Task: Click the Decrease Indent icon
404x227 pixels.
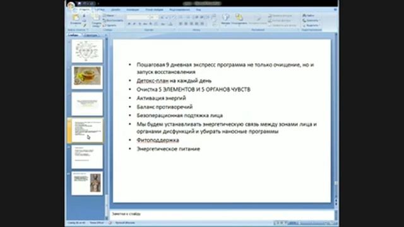Action: pos(196,17)
